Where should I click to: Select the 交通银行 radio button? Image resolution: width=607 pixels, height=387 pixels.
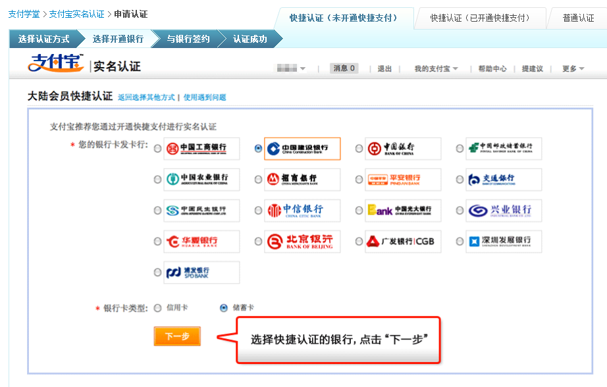460,180
